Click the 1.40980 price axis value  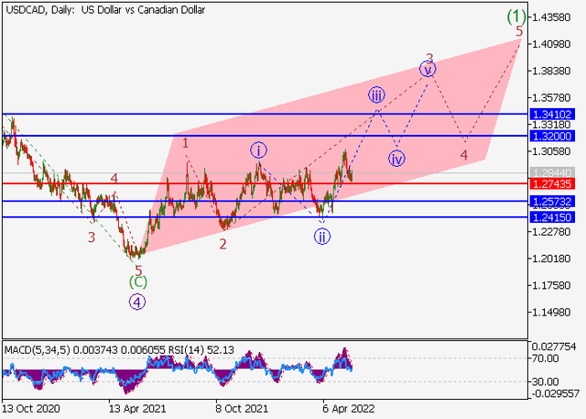click(x=552, y=44)
